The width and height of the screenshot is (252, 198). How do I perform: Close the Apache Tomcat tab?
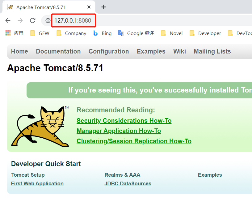pos(89,7)
